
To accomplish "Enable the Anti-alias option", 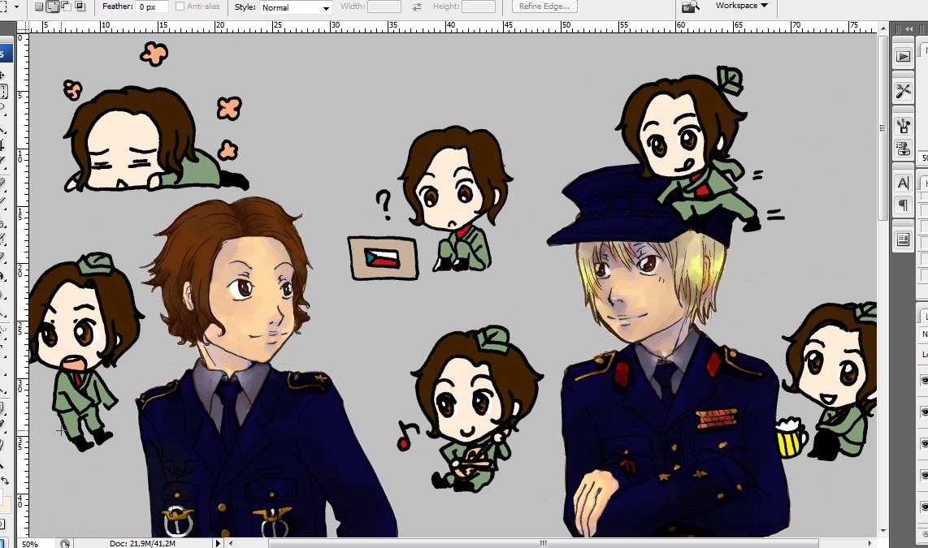I will [x=182, y=6].
